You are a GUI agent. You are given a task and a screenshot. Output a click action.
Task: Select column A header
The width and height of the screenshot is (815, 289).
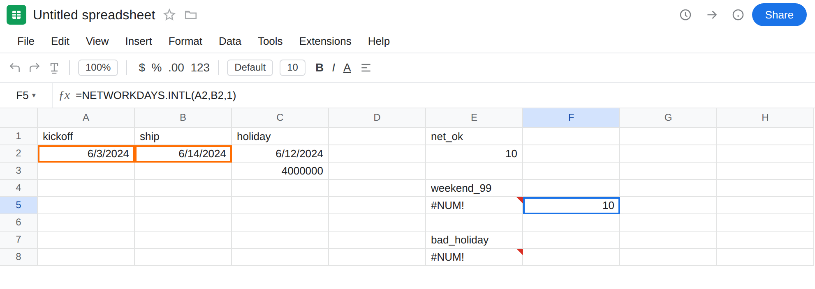tap(86, 118)
